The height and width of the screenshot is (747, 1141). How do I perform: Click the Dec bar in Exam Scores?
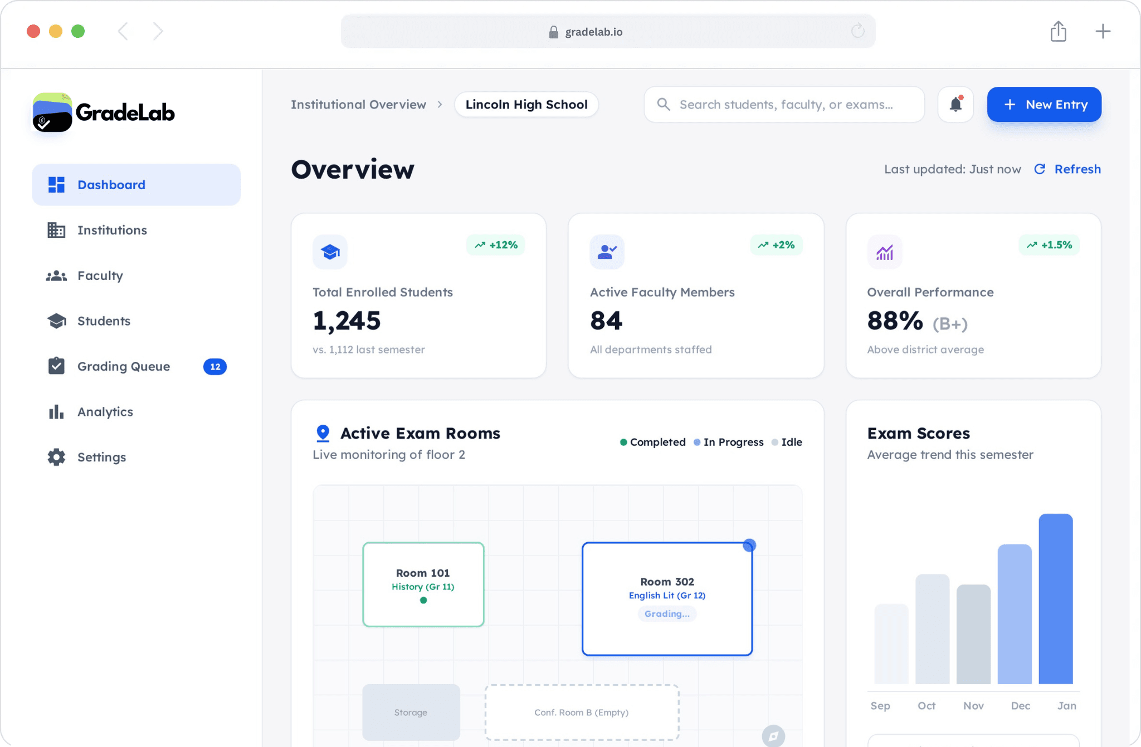click(1015, 614)
